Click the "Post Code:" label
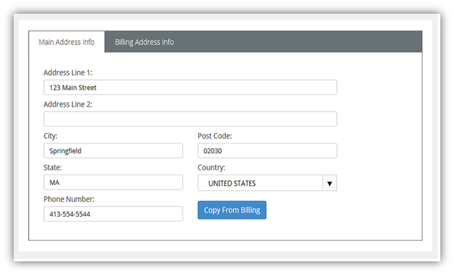The height and width of the screenshot is (275, 454). tap(215, 136)
